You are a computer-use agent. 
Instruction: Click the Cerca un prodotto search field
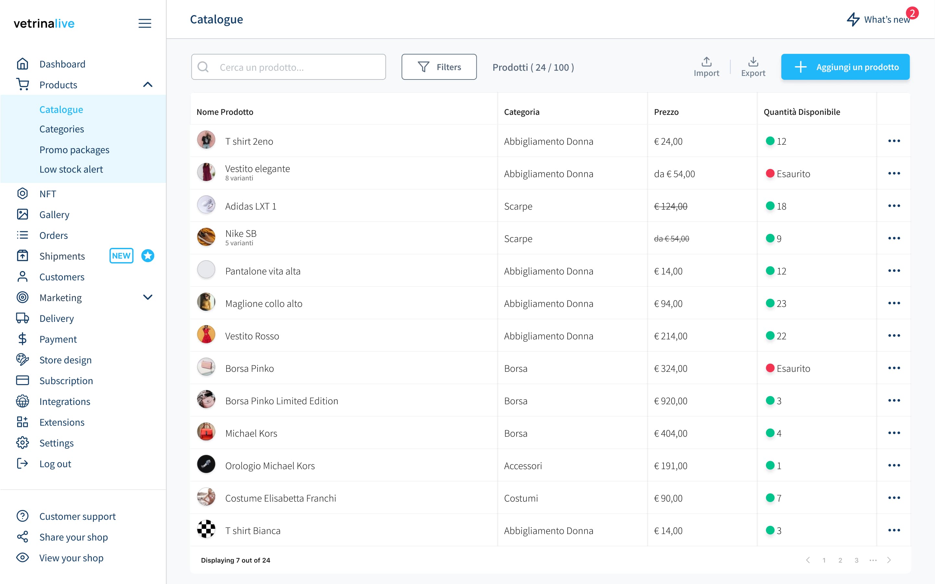tap(289, 67)
